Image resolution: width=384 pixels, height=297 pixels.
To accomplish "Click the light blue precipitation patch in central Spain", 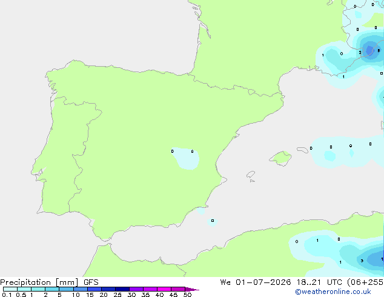I will (x=187, y=159).
